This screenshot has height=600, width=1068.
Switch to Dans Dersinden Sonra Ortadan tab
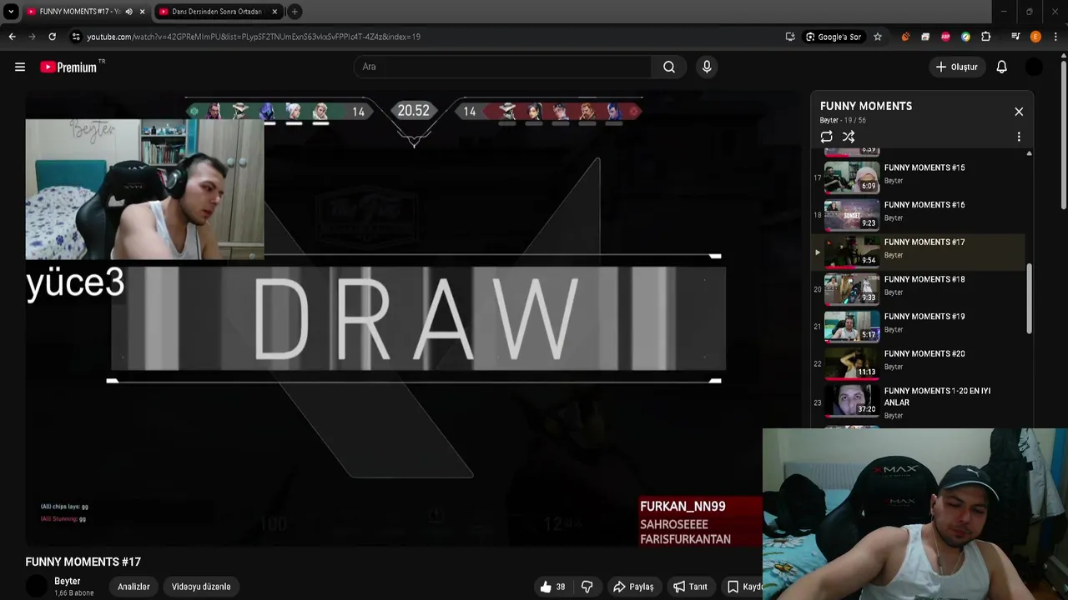217,12
